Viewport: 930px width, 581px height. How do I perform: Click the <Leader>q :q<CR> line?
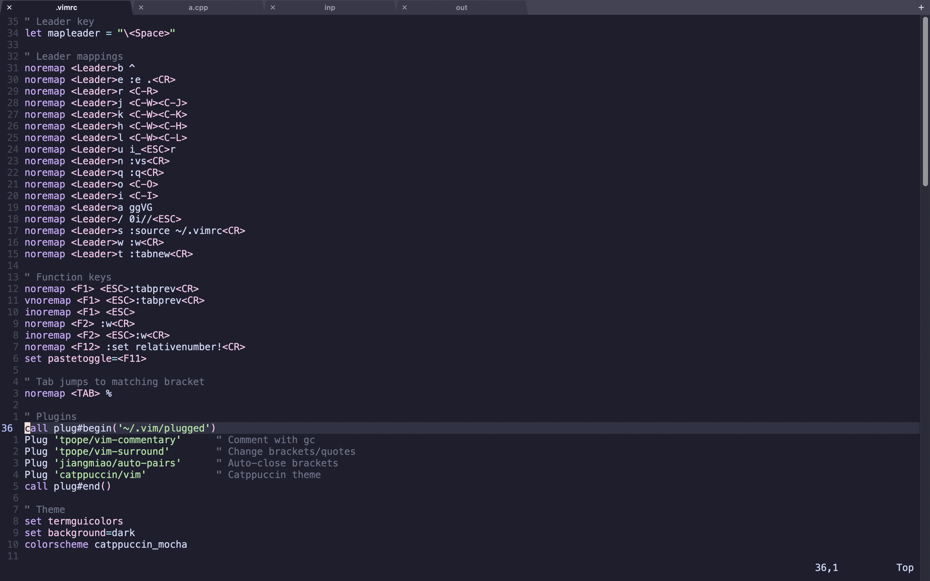[94, 173]
